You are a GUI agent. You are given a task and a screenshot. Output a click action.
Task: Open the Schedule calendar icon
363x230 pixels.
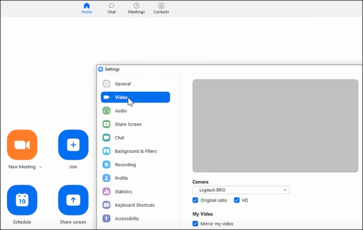(22, 199)
